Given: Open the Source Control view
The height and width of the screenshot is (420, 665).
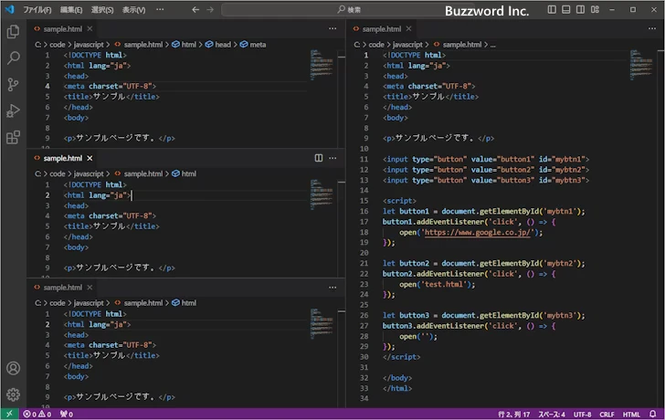Looking at the screenshot, I should [x=13, y=84].
